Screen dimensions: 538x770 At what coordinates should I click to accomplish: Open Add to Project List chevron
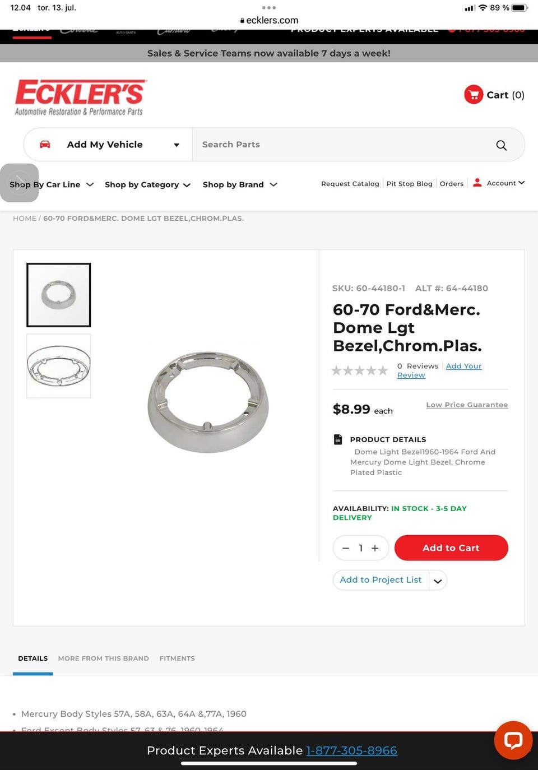[438, 581]
